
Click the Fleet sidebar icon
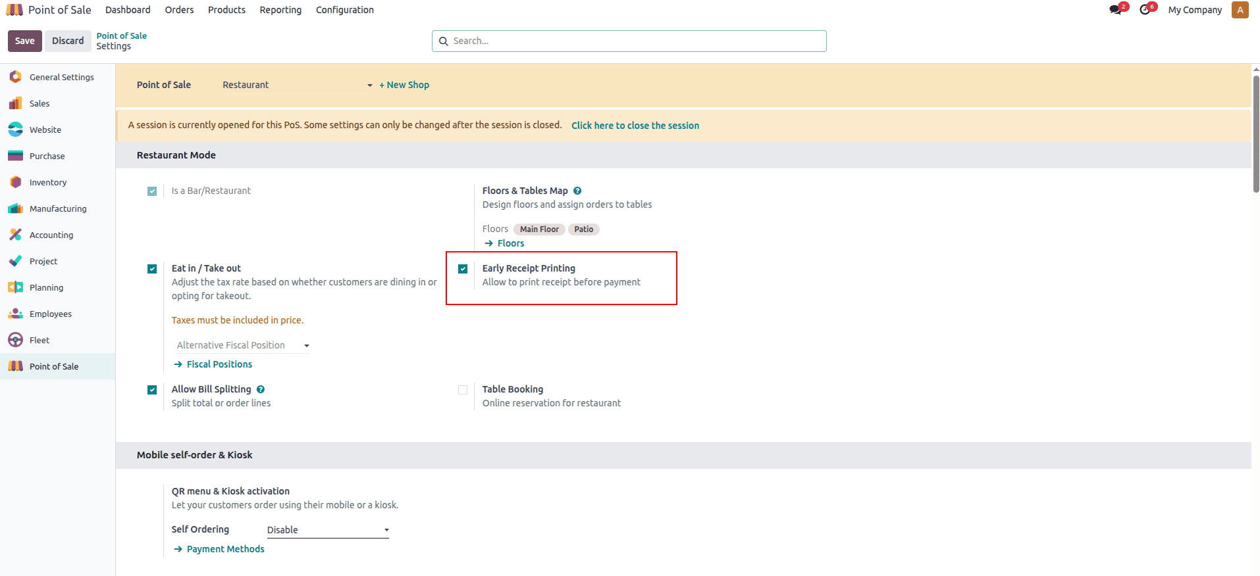pos(16,340)
